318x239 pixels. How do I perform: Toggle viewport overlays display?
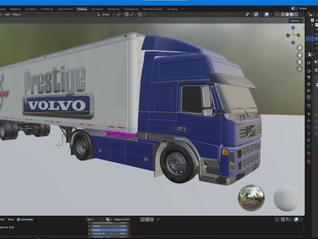pos(267,15)
